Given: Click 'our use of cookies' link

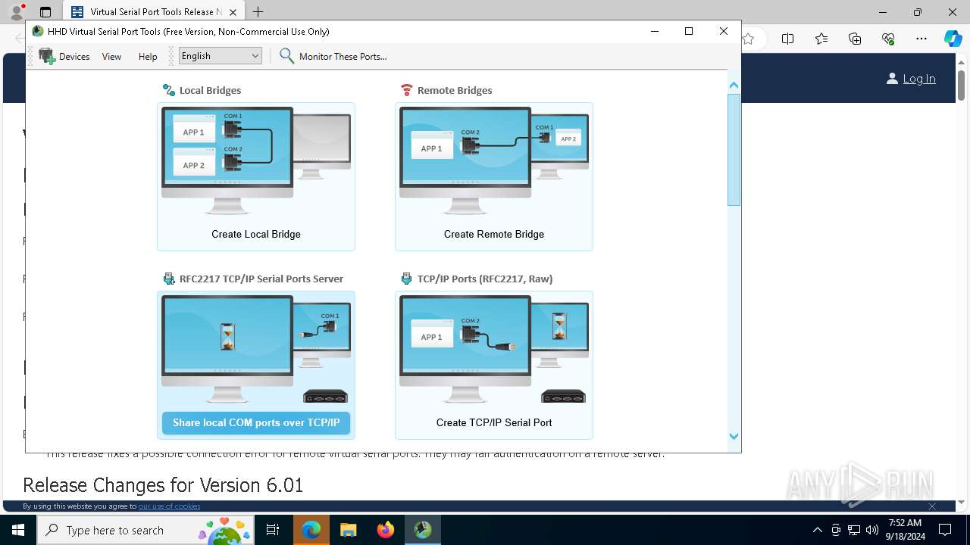Looking at the screenshot, I should (x=169, y=506).
